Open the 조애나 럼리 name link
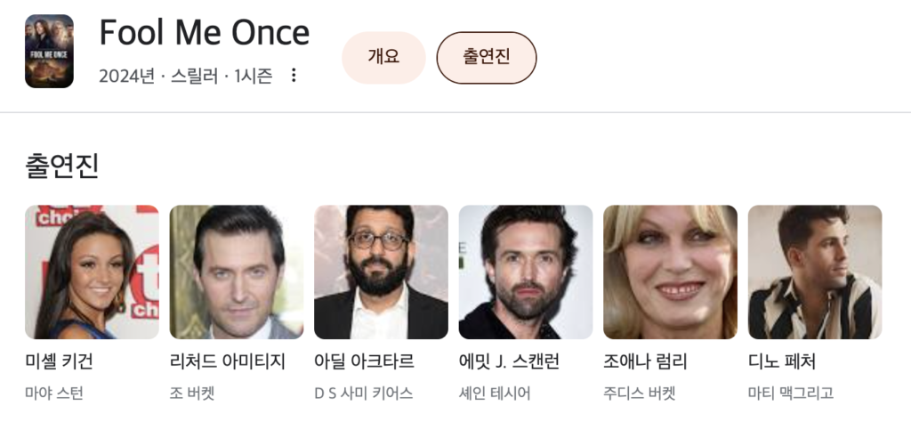This screenshot has width=911, height=430. click(x=645, y=361)
